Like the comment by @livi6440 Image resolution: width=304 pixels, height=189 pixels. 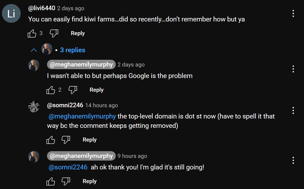pos(32,34)
